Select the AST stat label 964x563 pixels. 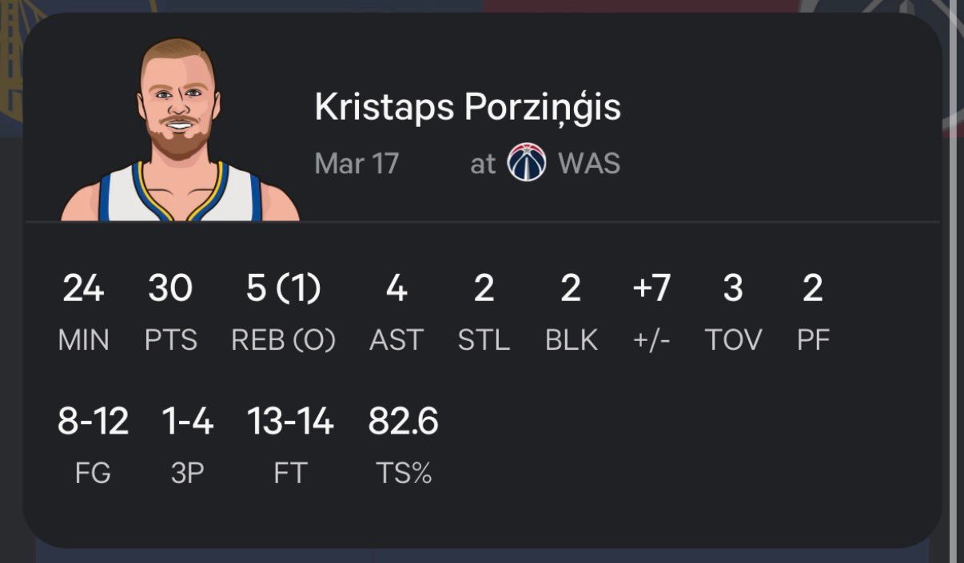(396, 340)
